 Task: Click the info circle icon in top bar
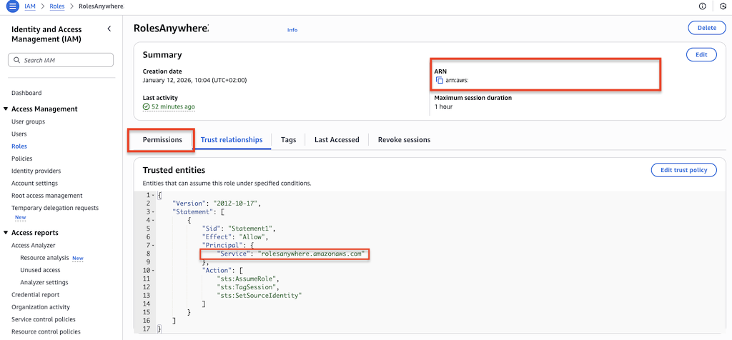click(702, 6)
